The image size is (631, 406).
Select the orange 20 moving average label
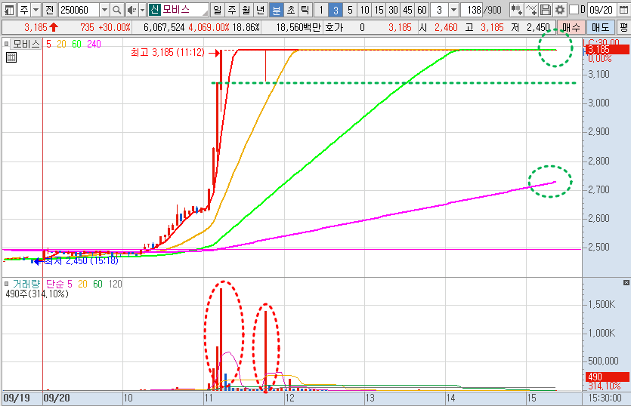click(61, 44)
